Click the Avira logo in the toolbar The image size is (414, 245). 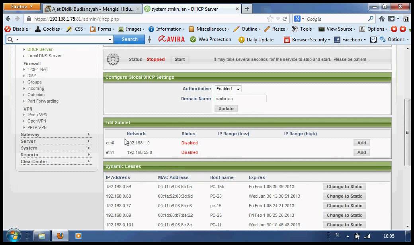[171, 39]
